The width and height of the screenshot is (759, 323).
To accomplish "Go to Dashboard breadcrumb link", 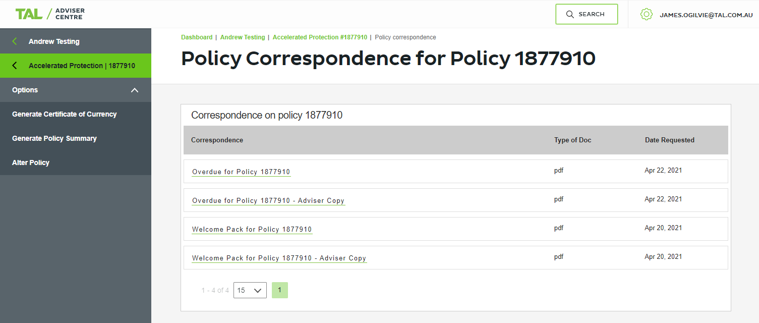I will point(197,37).
